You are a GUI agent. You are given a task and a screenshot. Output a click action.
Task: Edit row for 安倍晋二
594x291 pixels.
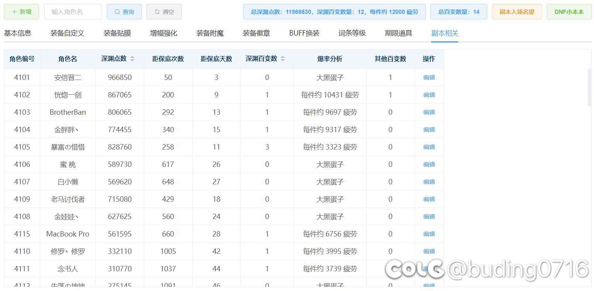pos(429,77)
